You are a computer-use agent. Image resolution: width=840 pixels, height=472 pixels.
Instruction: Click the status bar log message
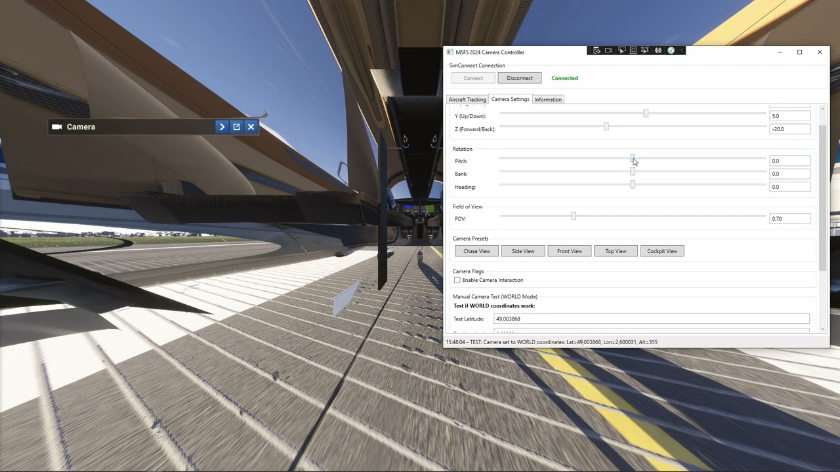[551, 342]
